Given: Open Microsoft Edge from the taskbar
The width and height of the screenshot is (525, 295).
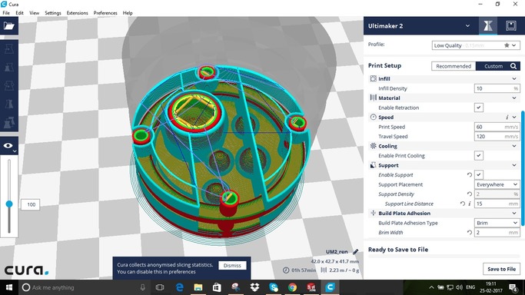Looking at the screenshot, I should 179,287.
